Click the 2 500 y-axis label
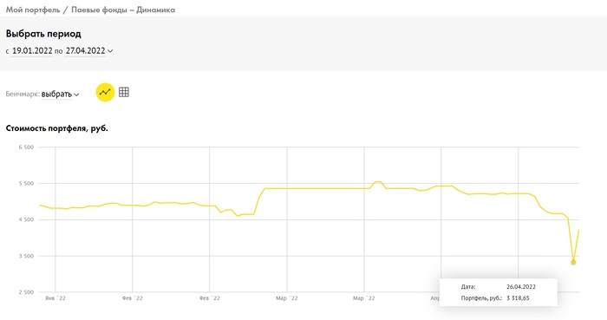607x320 pixels. pos(26,292)
